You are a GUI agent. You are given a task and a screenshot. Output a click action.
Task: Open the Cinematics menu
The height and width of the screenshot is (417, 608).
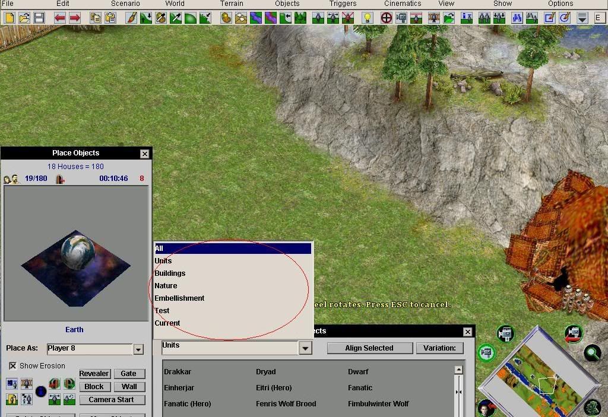pyautogui.click(x=403, y=4)
